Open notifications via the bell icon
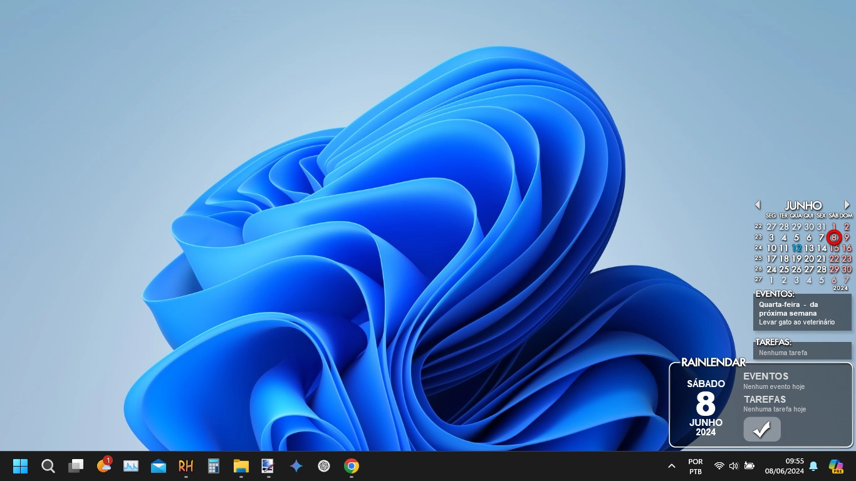The height and width of the screenshot is (481, 856). pos(813,466)
